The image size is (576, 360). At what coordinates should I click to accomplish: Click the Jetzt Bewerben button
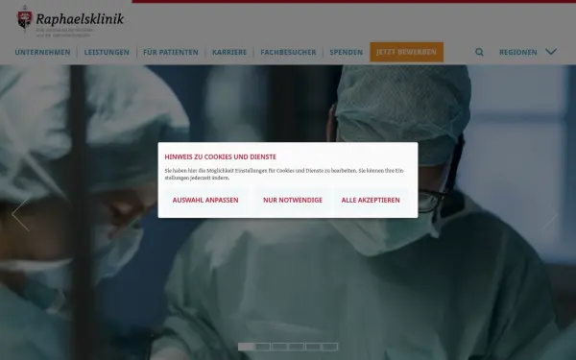click(x=407, y=52)
